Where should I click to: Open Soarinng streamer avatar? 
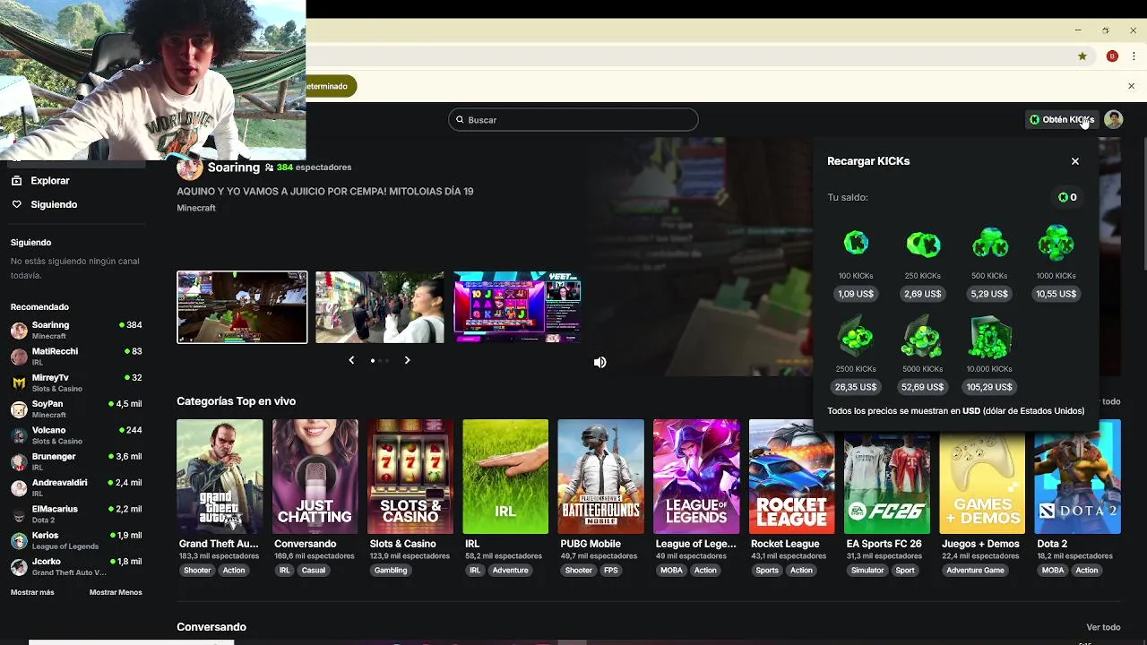pos(189,168)
